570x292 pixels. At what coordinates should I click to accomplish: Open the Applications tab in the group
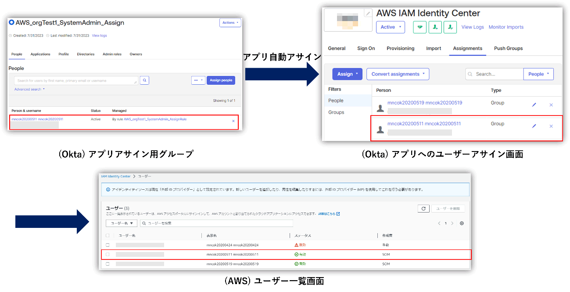[x=40, y=54]
